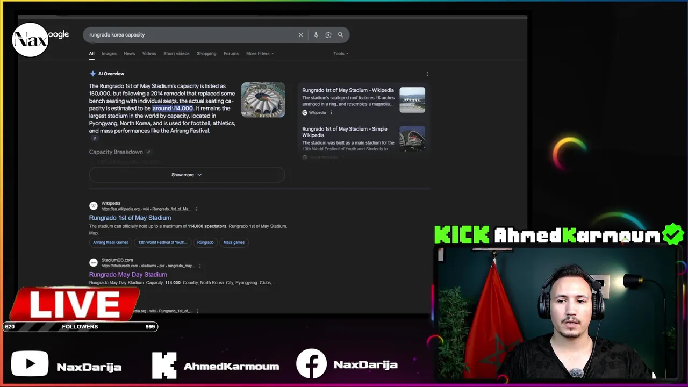Click the Kick K logo beside AhmedKarmoum
This screenshot has height=387, width=688.
coord(164,365)
